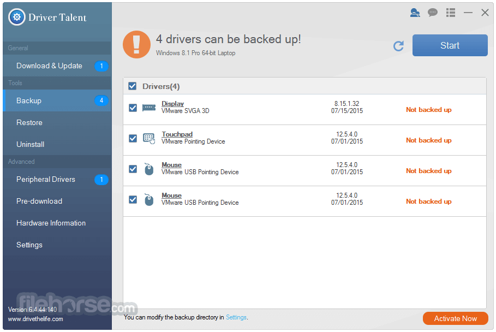The width and height of the screenshot is (496, 332).
Task: Open the www.drivethelife.com link
Action: coord(35,319)
